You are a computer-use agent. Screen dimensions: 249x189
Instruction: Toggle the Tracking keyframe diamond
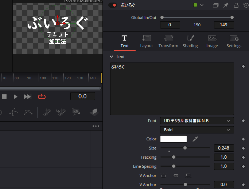pyautogui.click(x=243, y=157)
